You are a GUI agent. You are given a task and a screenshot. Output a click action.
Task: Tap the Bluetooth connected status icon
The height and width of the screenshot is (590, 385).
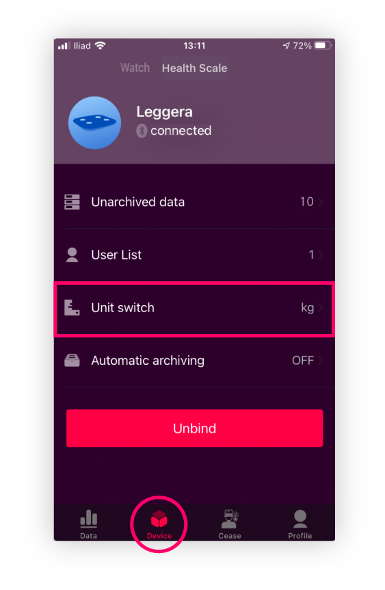[x=142, y=131]
